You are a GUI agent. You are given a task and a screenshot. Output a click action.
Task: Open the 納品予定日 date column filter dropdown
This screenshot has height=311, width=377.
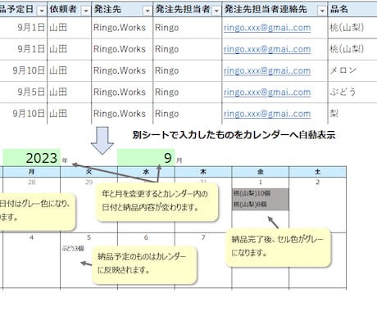coord(42,11)
